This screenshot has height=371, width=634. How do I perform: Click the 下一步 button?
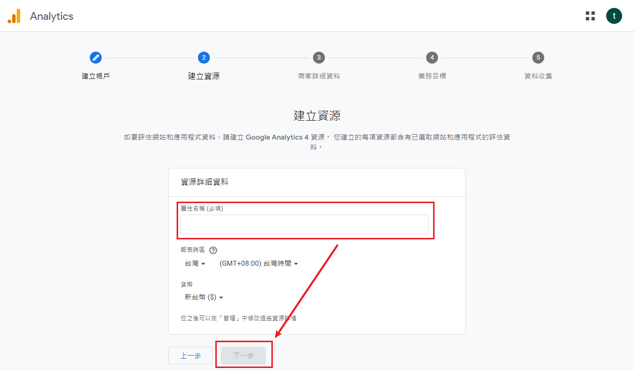coord(243,355)
